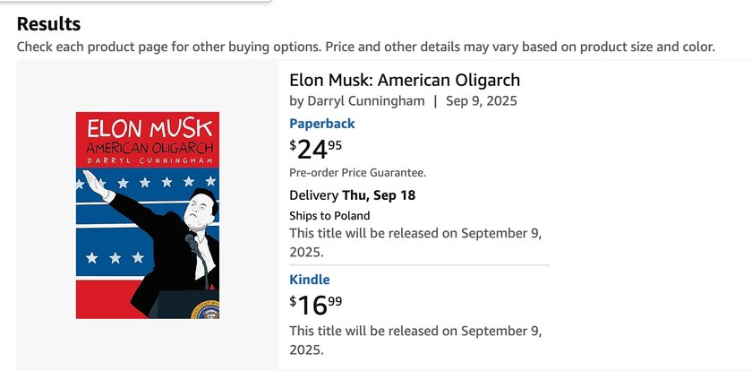Click the $16.99 Kindle price
Image resolution: width=752 pixels, height=371 pixels.
(315, 306)
